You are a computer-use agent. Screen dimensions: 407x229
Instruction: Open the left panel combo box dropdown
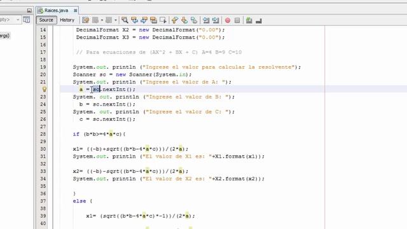click(x=18, y=20)
